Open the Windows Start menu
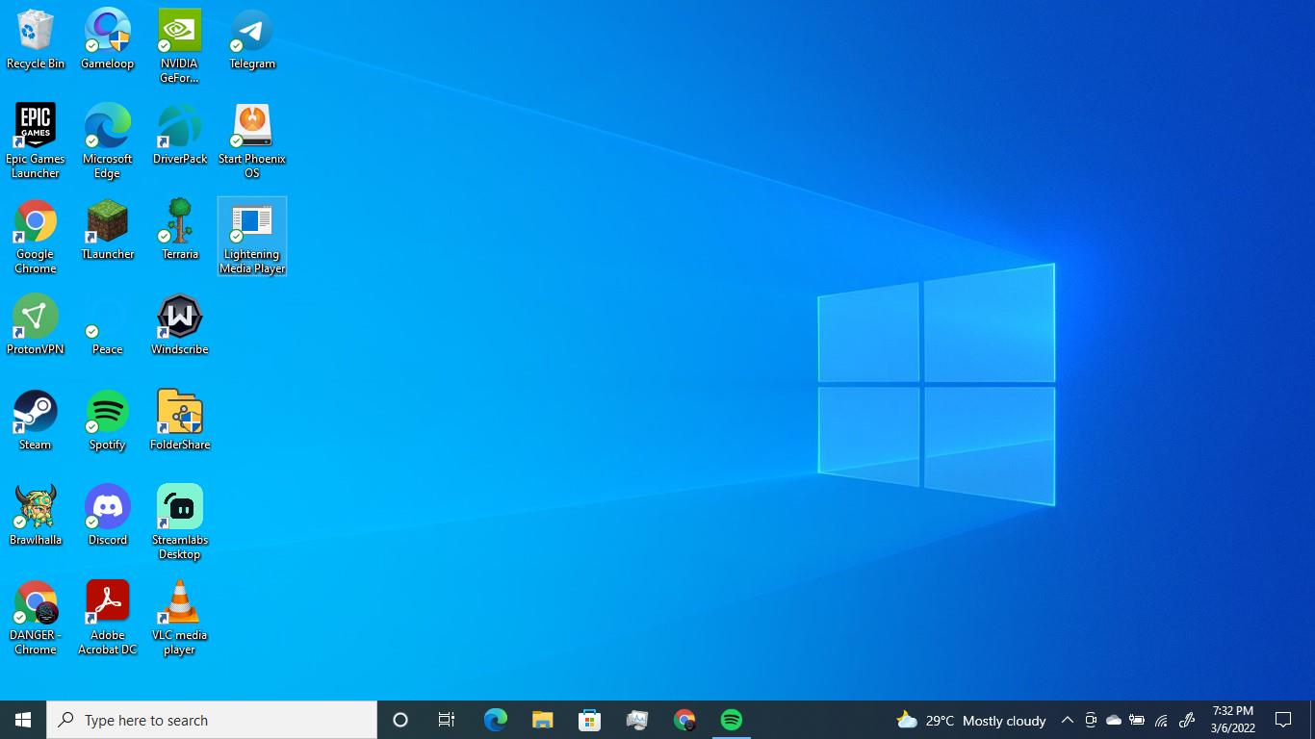 pyautogui.click(x=23, y=720)
